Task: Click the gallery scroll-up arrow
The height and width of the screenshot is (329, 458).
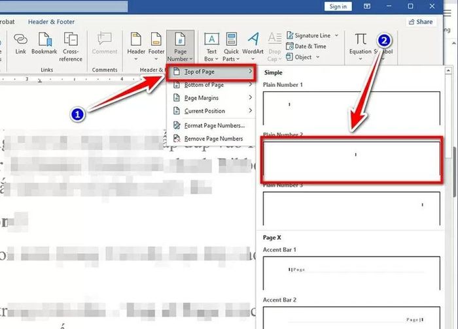Action: (x=448, y=70)
